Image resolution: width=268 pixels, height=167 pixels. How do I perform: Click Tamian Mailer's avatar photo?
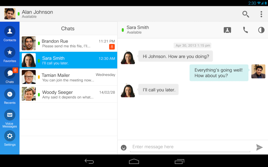point(29,77)
